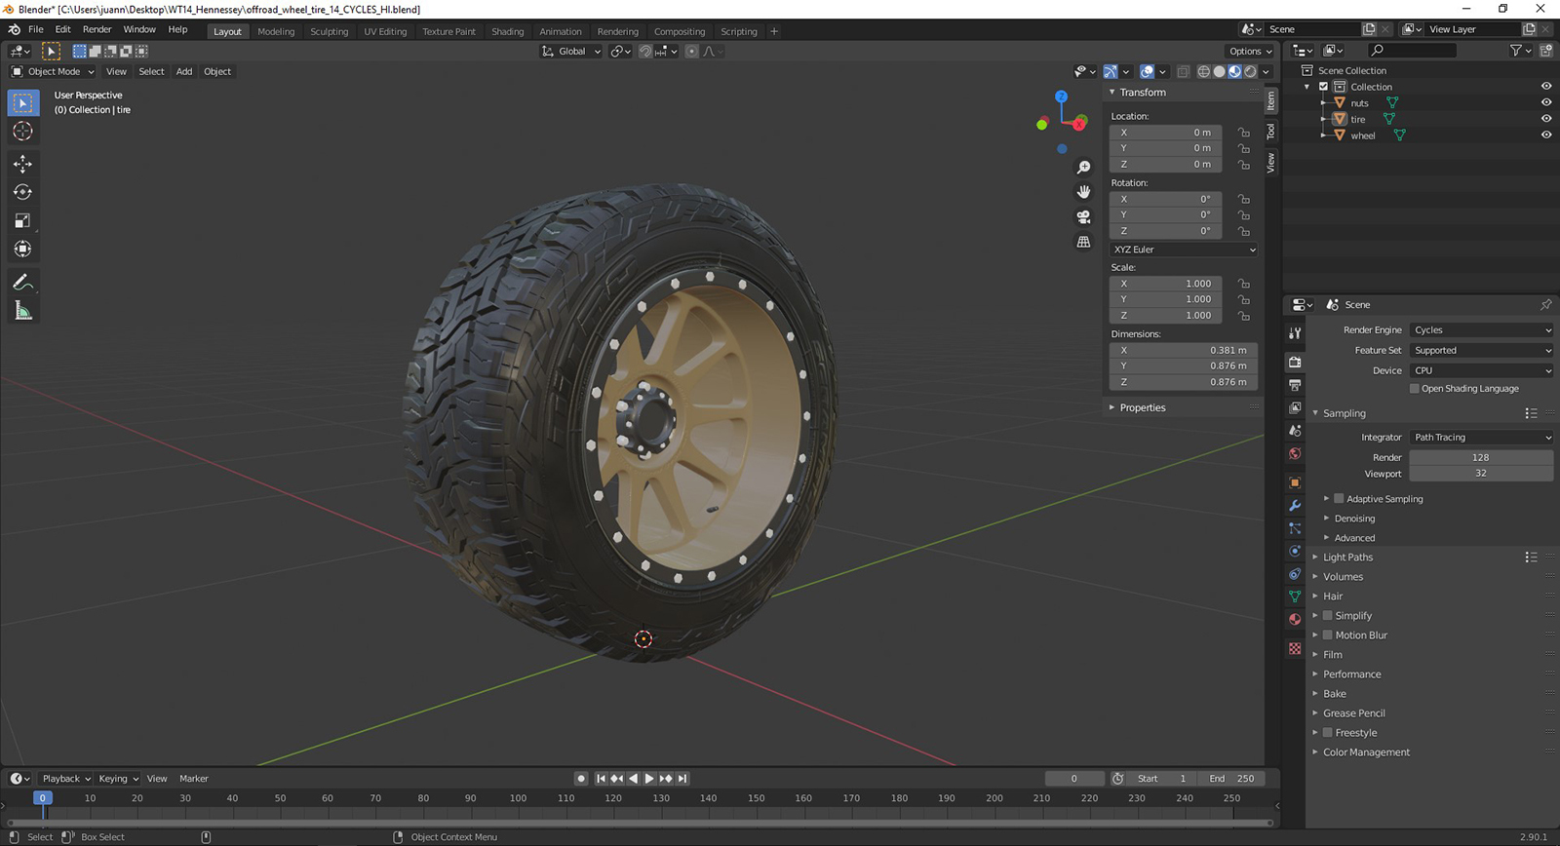The width and height of the screenshot is (1560, 846).
Task: Switch to rendered viewport shading
Action: tap(1251, 71)
